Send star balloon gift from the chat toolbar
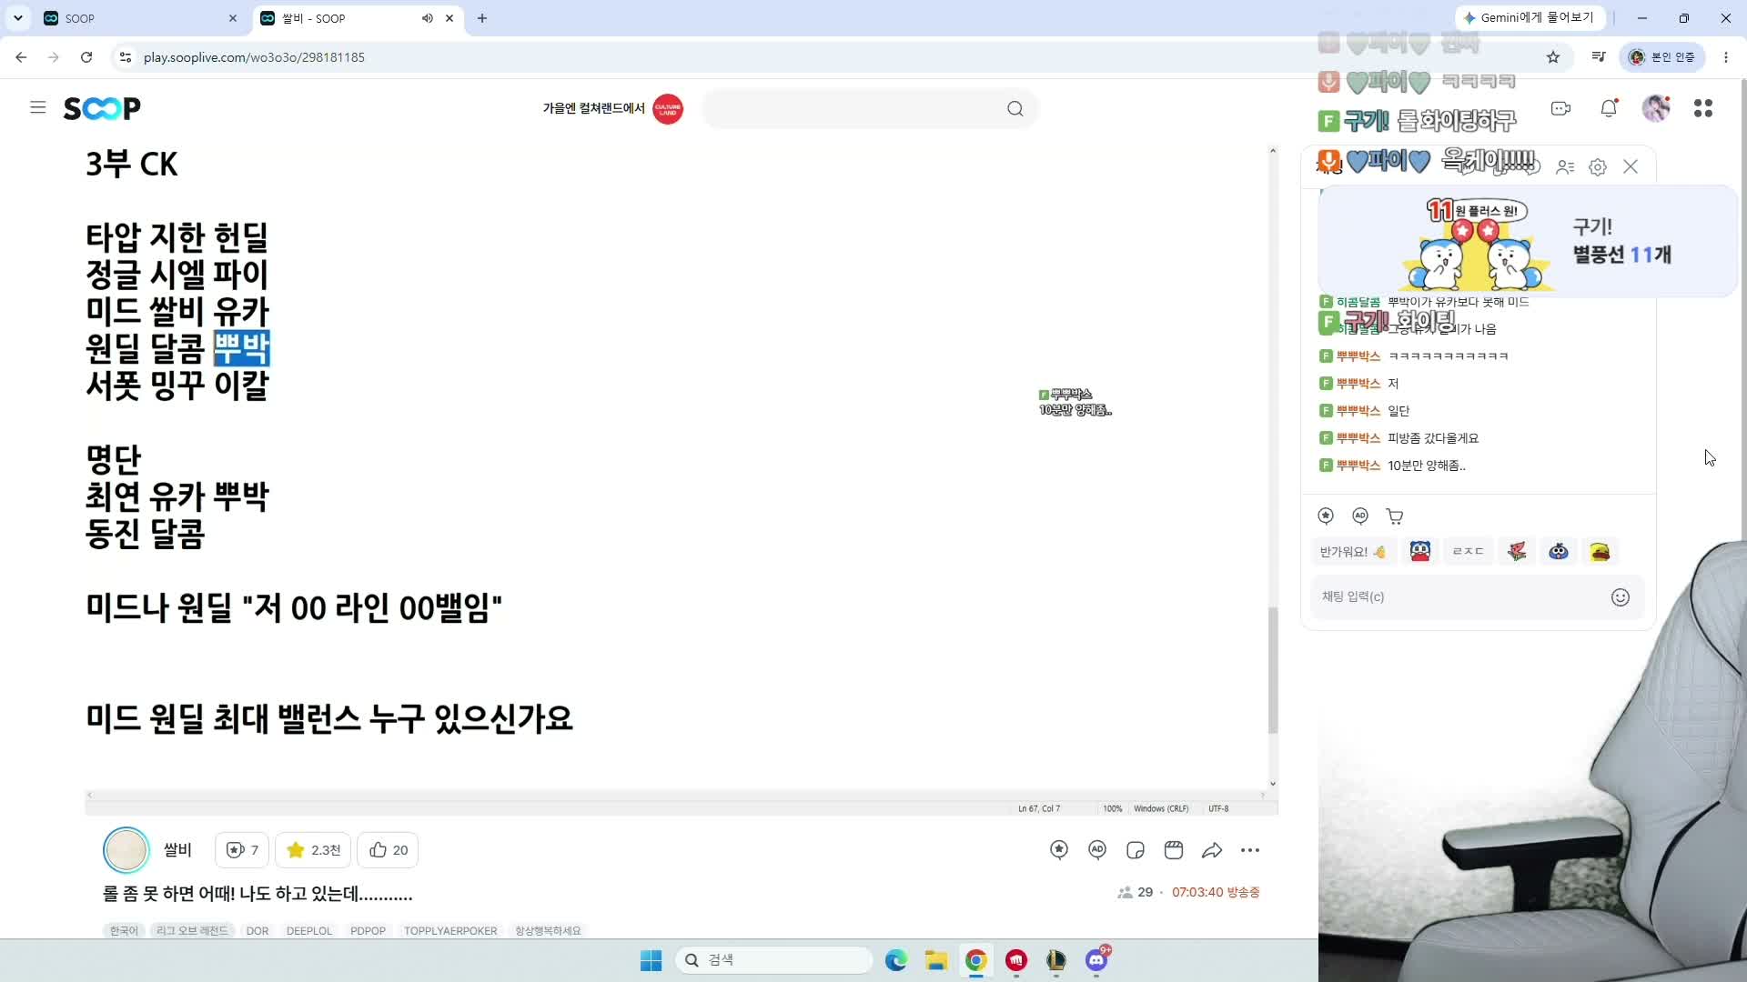The image size is (1747, 982). pyautogui.click(x=1326, y=516)
